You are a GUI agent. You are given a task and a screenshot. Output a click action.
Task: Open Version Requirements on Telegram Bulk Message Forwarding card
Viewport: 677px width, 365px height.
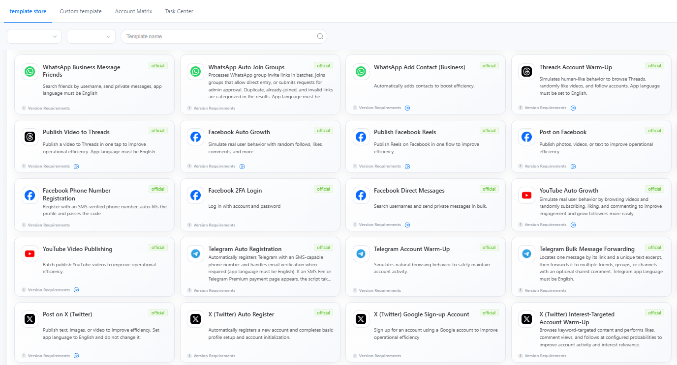coord(546,290)
